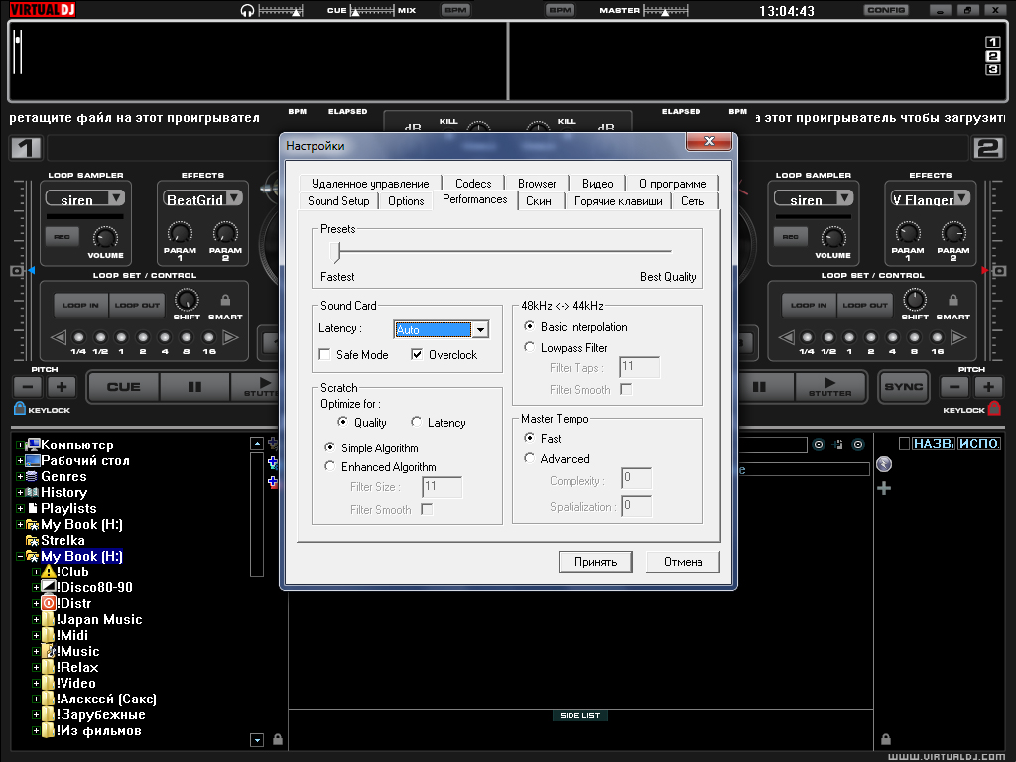Click the !Distr folder icon

tap(48, 603)
